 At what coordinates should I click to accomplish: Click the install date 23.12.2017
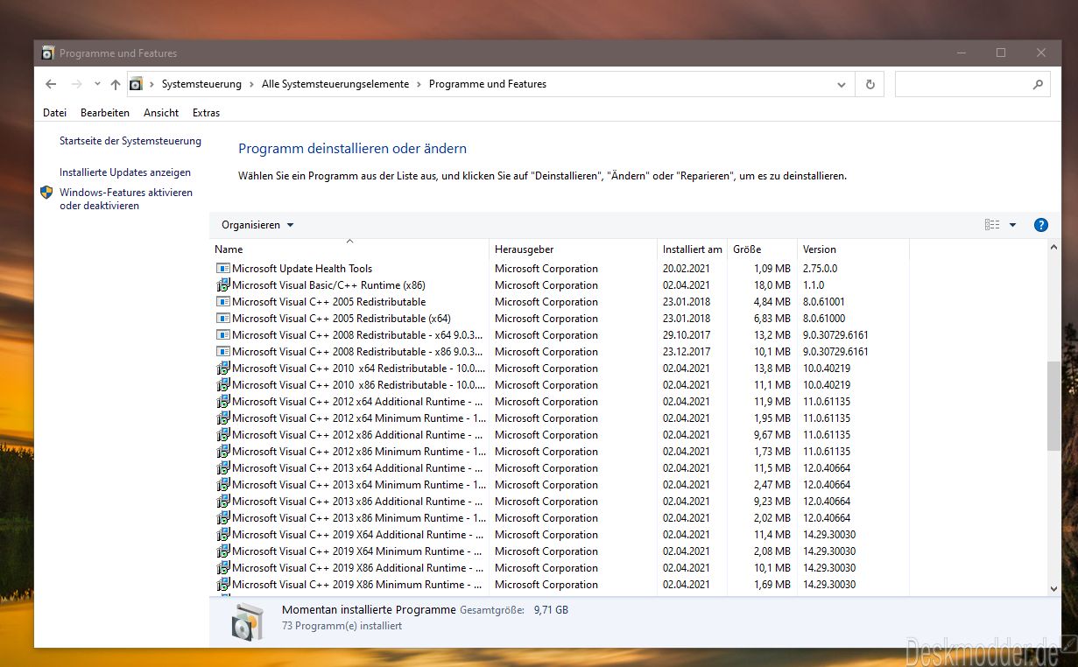687,352
